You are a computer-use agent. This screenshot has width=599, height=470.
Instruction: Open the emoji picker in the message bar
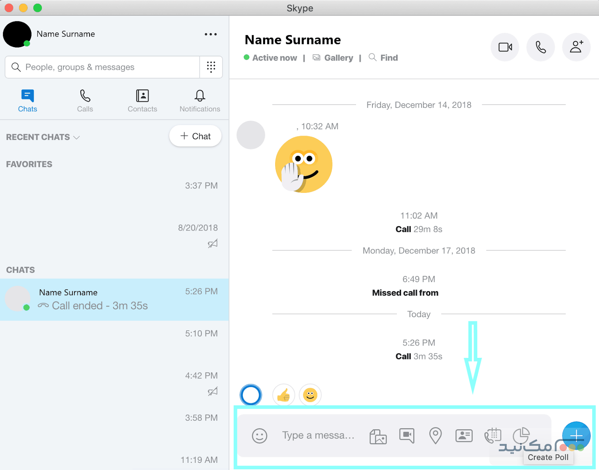click(x=260, y=435)
